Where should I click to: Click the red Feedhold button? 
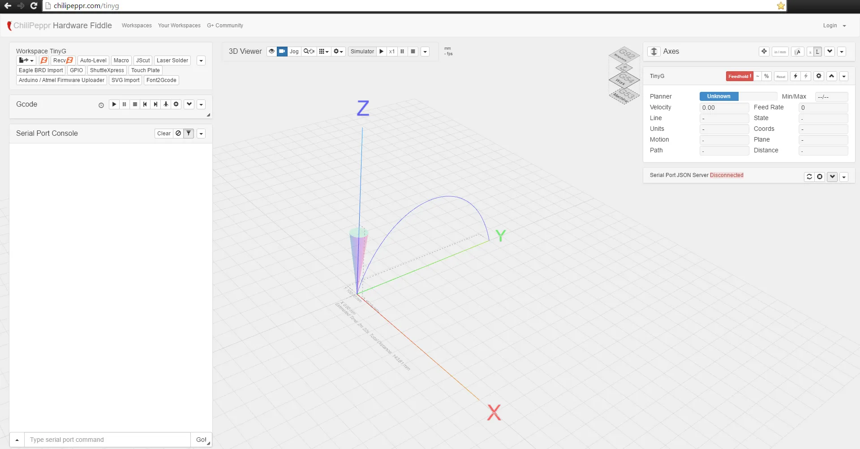tap(739, 77)
